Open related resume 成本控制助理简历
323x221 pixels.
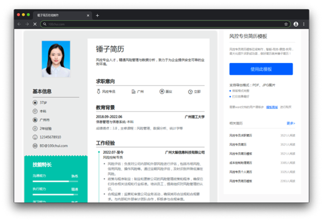[x=241, y=163]
